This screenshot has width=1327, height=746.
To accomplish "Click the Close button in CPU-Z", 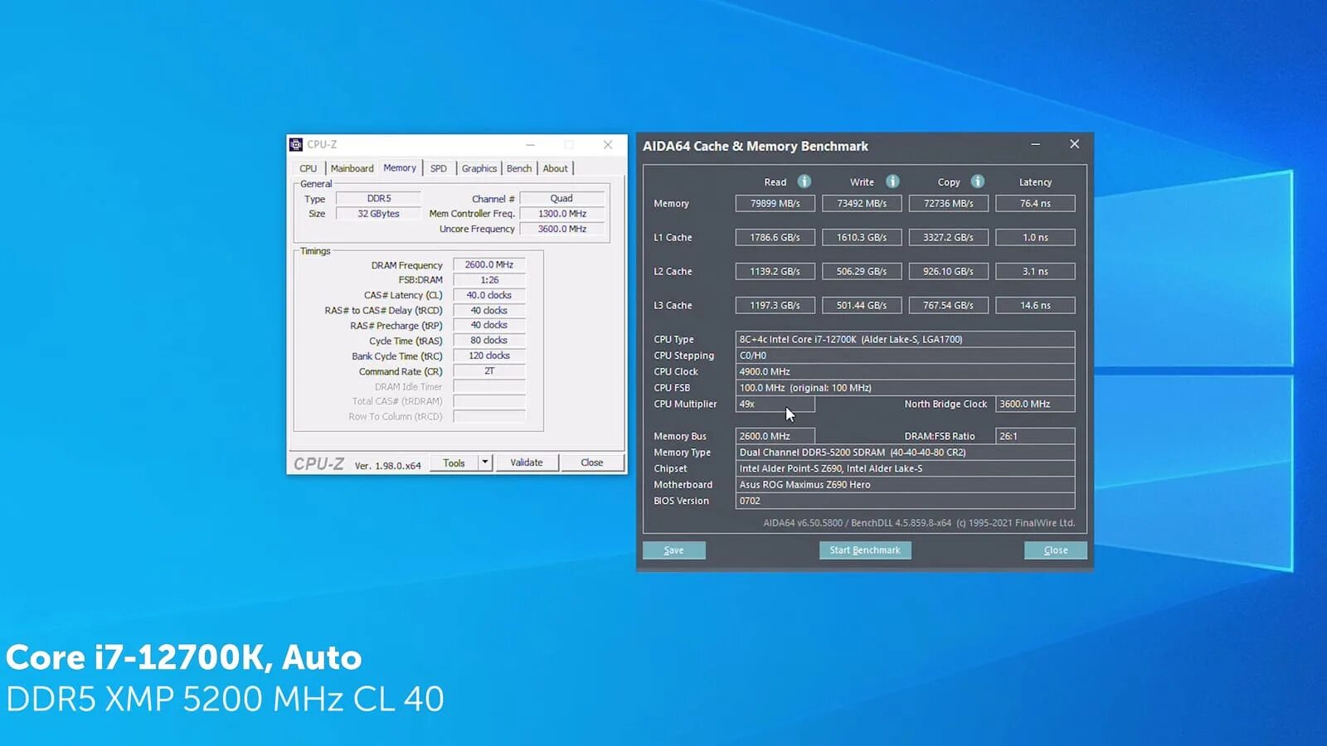I will pyautogui.click(x=592, y=463).
